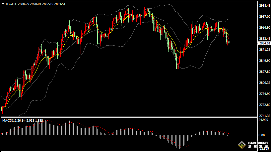Click the lowest MACD histogram bar trough
271x152 pixels.
tap(178, 147)
